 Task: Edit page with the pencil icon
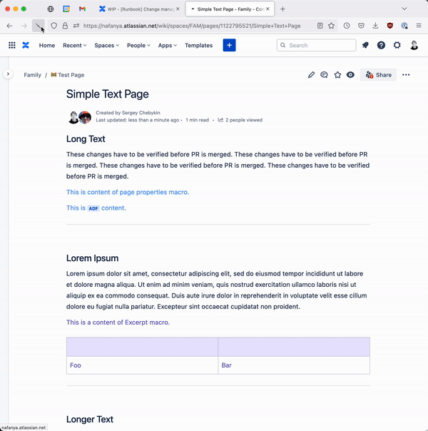pyautogui.click(x=311, y=75)
